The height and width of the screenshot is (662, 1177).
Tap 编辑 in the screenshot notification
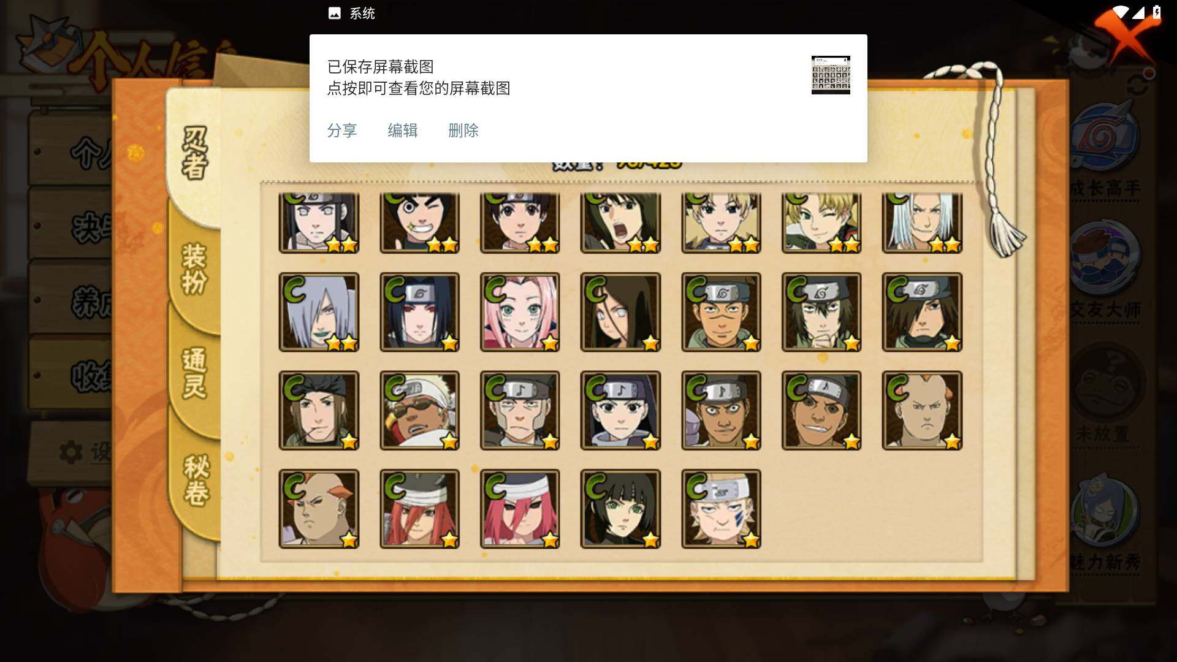tap(403, 131)
